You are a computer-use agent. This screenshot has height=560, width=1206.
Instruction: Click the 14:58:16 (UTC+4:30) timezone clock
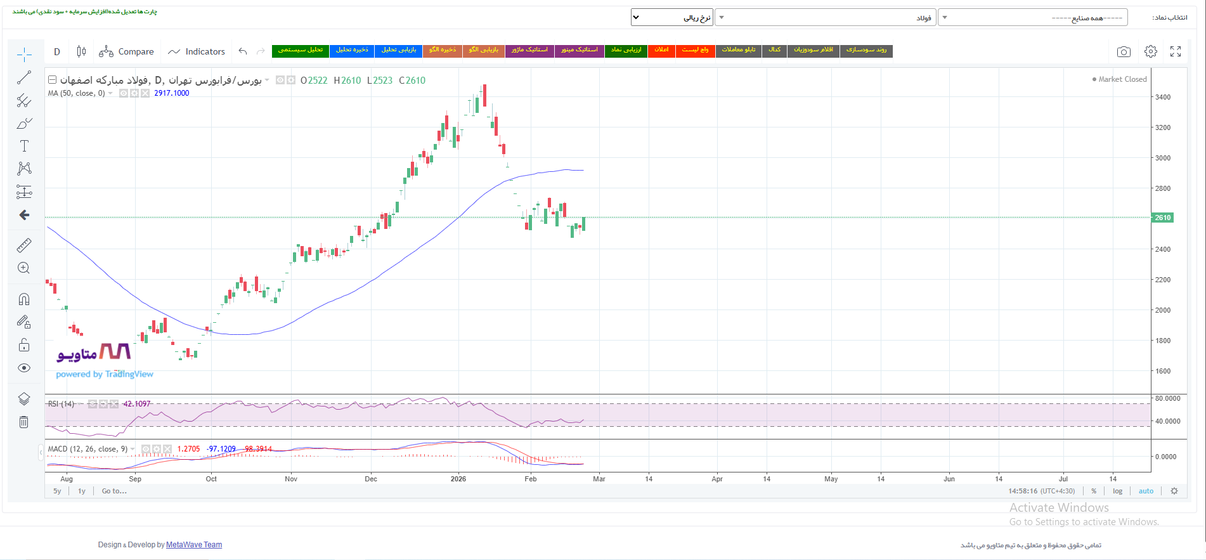(1042, 491)
